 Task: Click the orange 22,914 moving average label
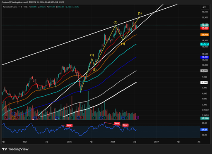pos(205,35)
